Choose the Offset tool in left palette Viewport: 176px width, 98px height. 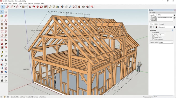(6, 48)
